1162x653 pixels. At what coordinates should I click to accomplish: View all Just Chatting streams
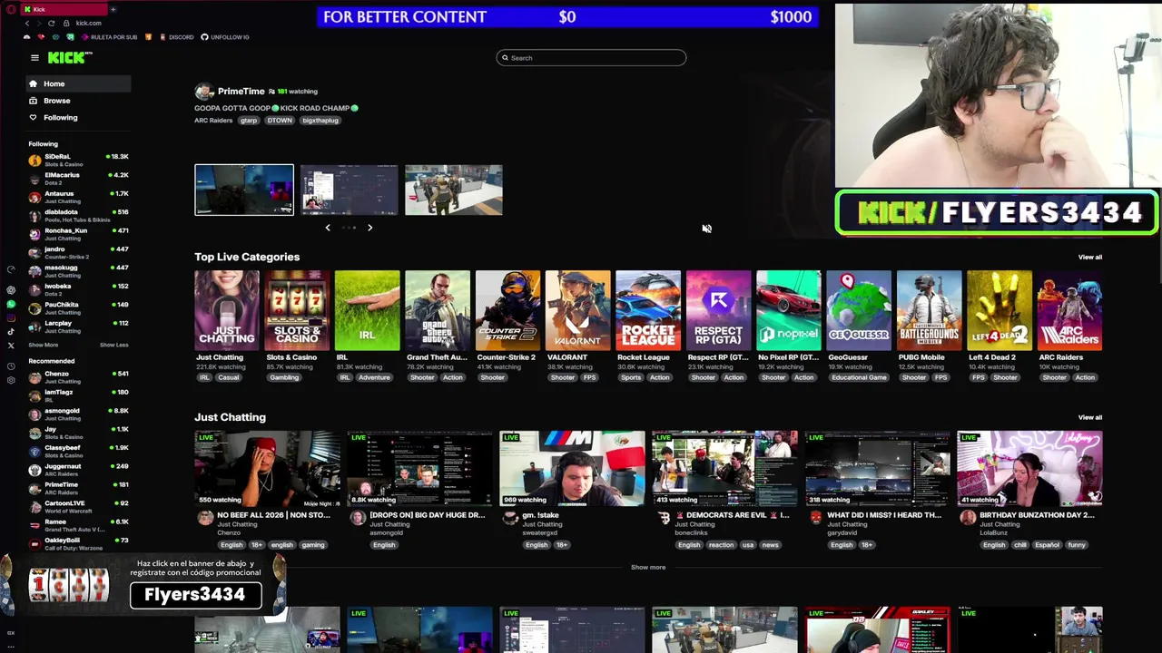[1089, 417]
